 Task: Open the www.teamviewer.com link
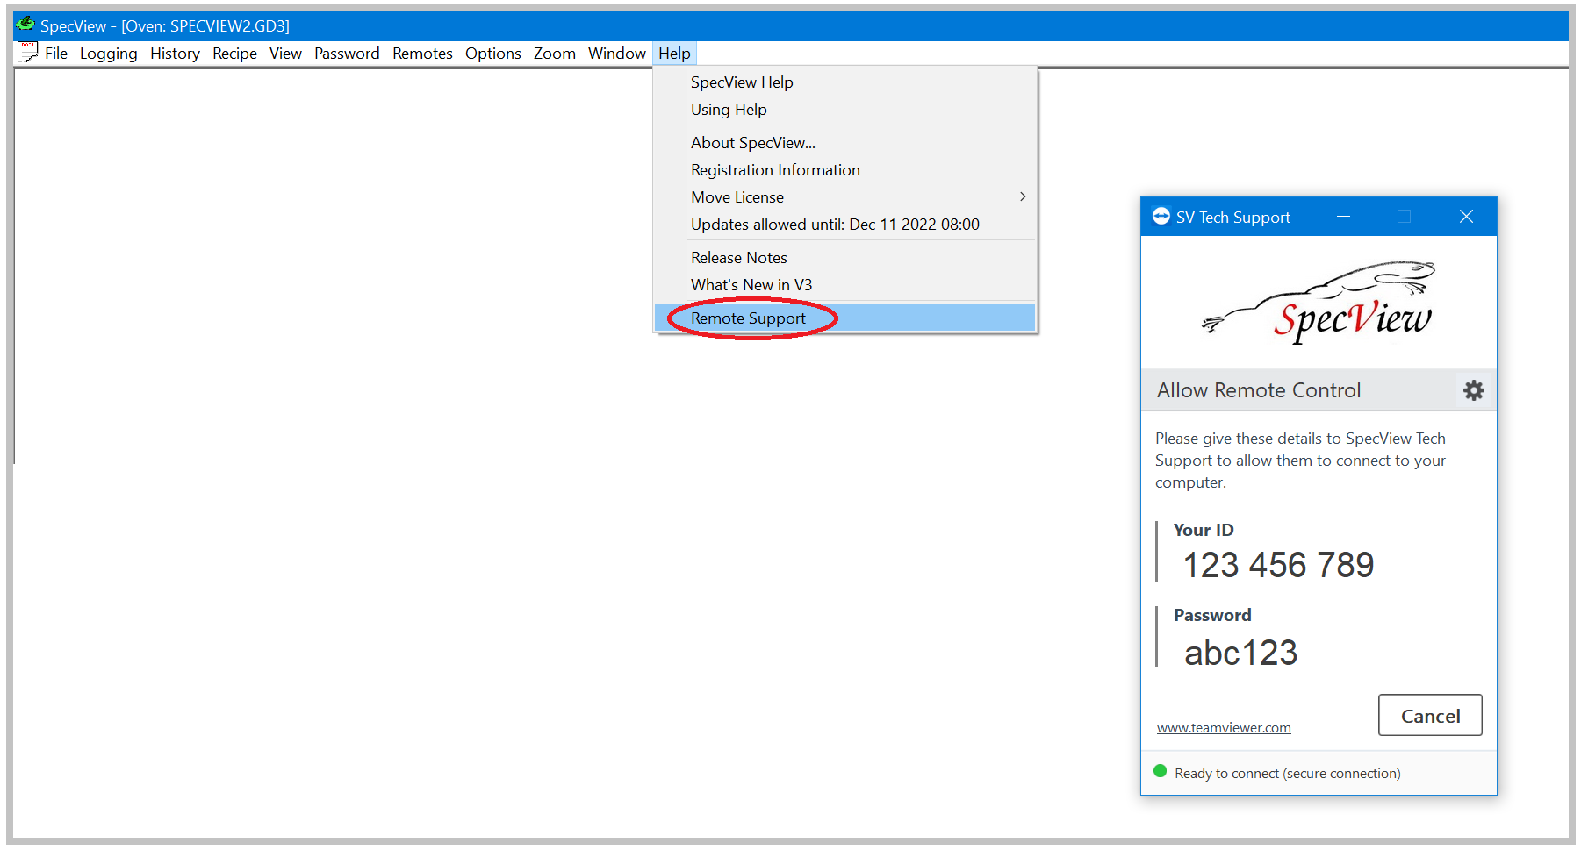(1224, 727)
